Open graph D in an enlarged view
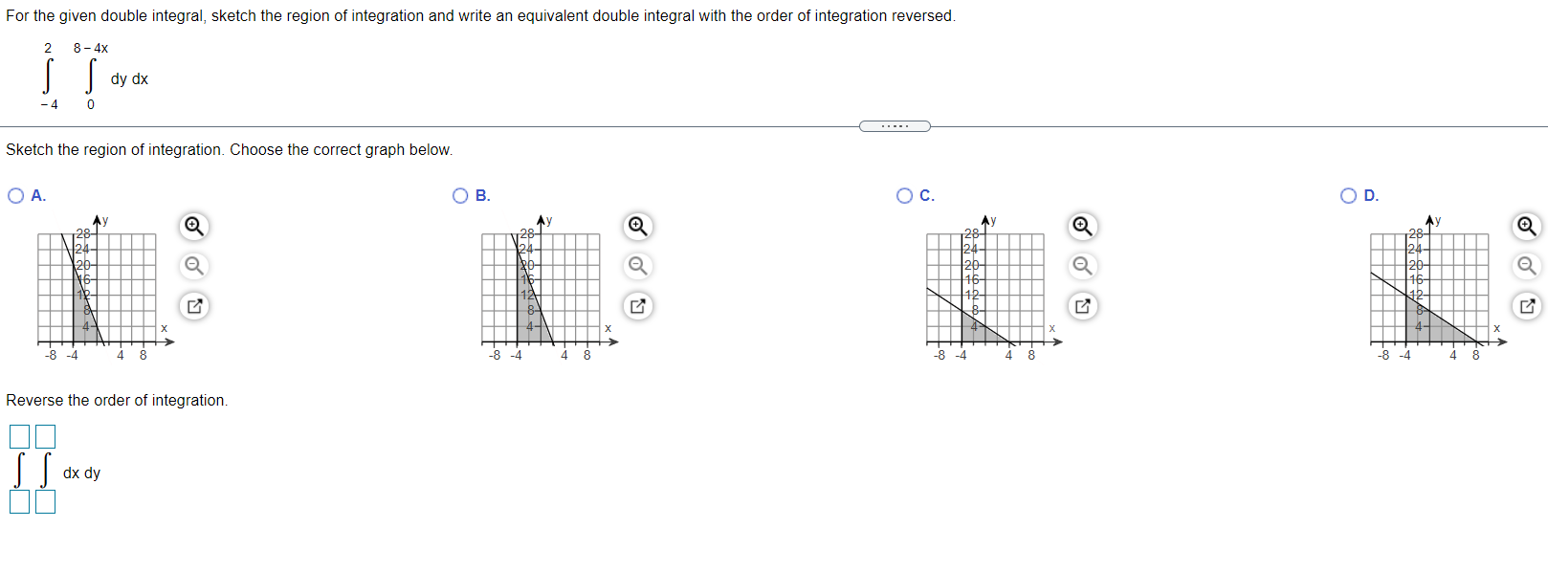 pos(1527,306)
